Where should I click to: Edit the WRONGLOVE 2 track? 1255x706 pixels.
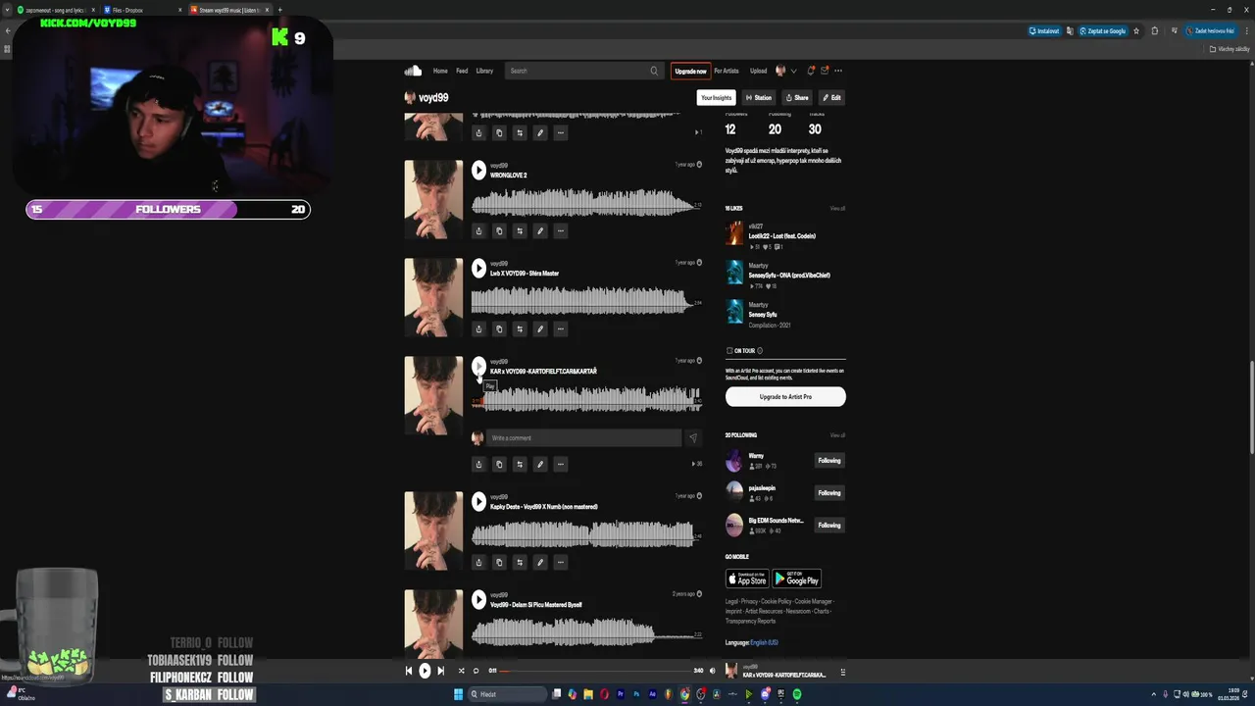(540, 230)
